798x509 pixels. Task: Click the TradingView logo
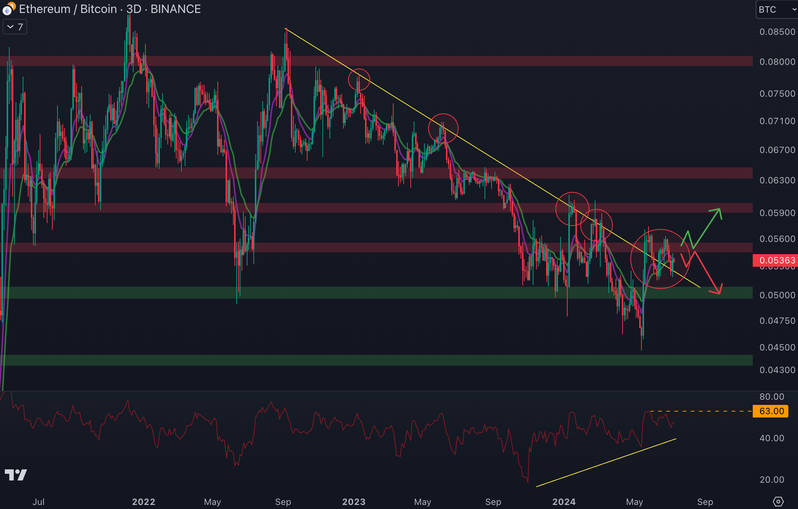pyautogui.click(x=16, y=475)
